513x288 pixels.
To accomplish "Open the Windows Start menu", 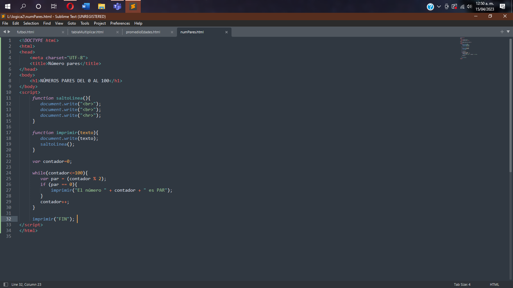I will pyautogui.click(x=8, y=6).
